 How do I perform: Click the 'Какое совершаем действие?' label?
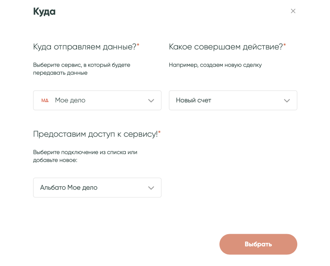tap(226, 47)
